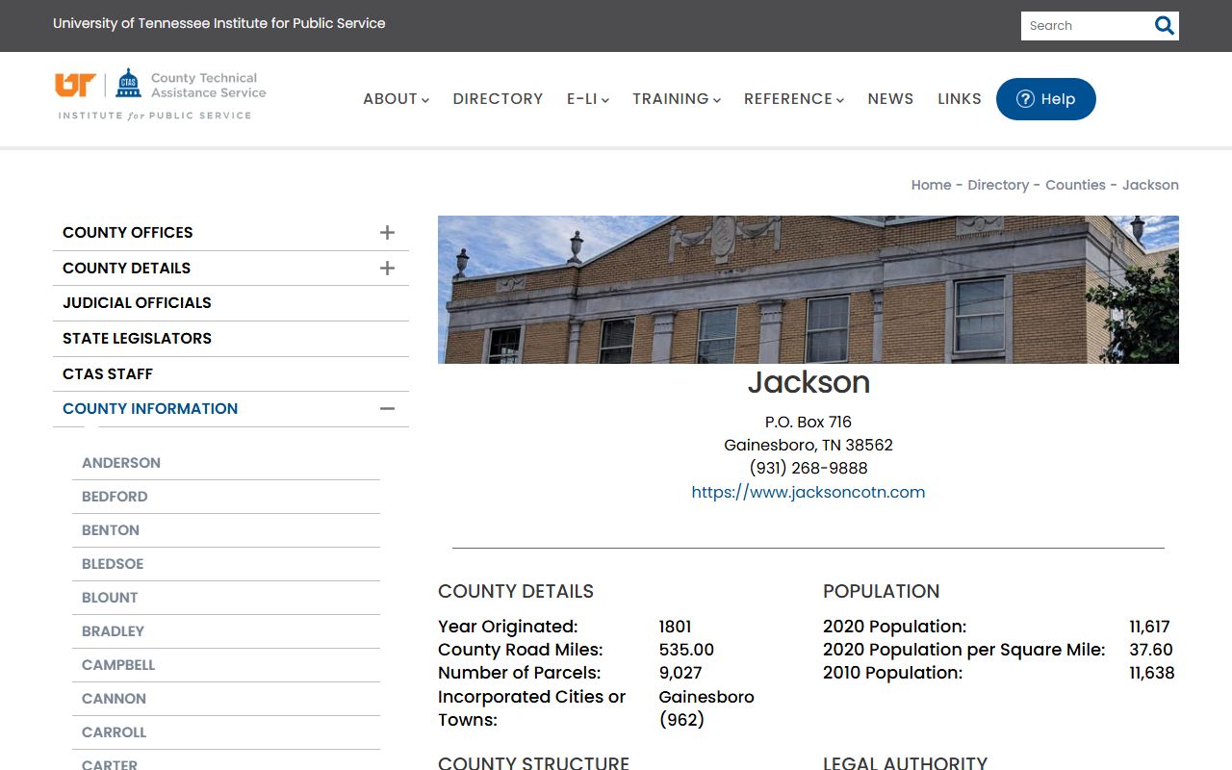
Task: Open CTAS STAFF sidebar item
Action: coord(231,373)
